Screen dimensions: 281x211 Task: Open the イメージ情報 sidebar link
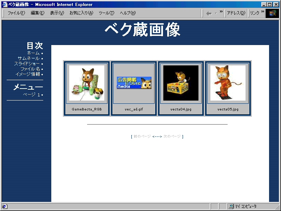coord(28,74)
